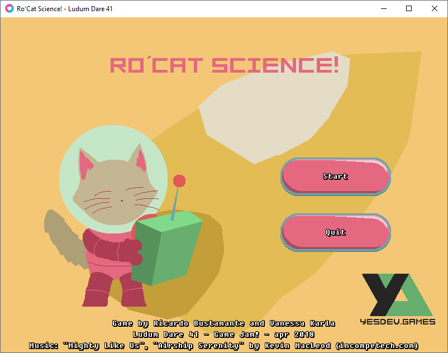Maximize the game window

409,8
